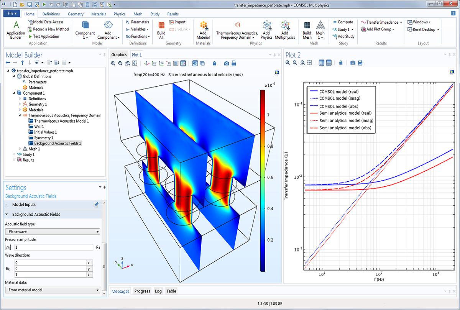Toggle the Plot 1 view lock

click(x=215, y=63)
